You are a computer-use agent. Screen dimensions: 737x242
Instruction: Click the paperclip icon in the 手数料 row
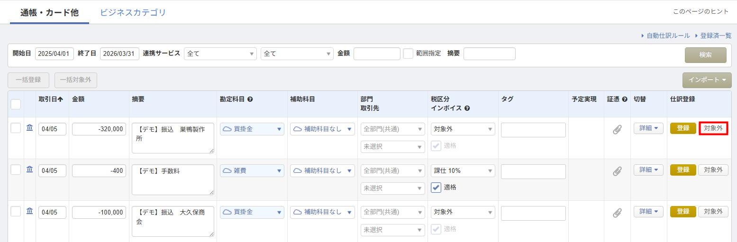point(617,171)
